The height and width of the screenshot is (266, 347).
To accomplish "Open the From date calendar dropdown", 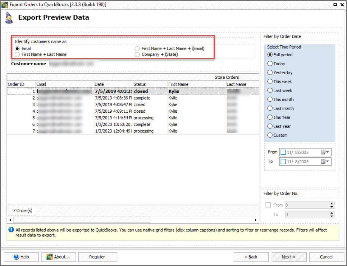I will pos(325,152).
